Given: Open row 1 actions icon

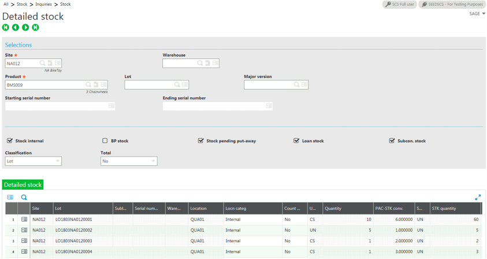Looking at the screenshot, I should (24, 220).
